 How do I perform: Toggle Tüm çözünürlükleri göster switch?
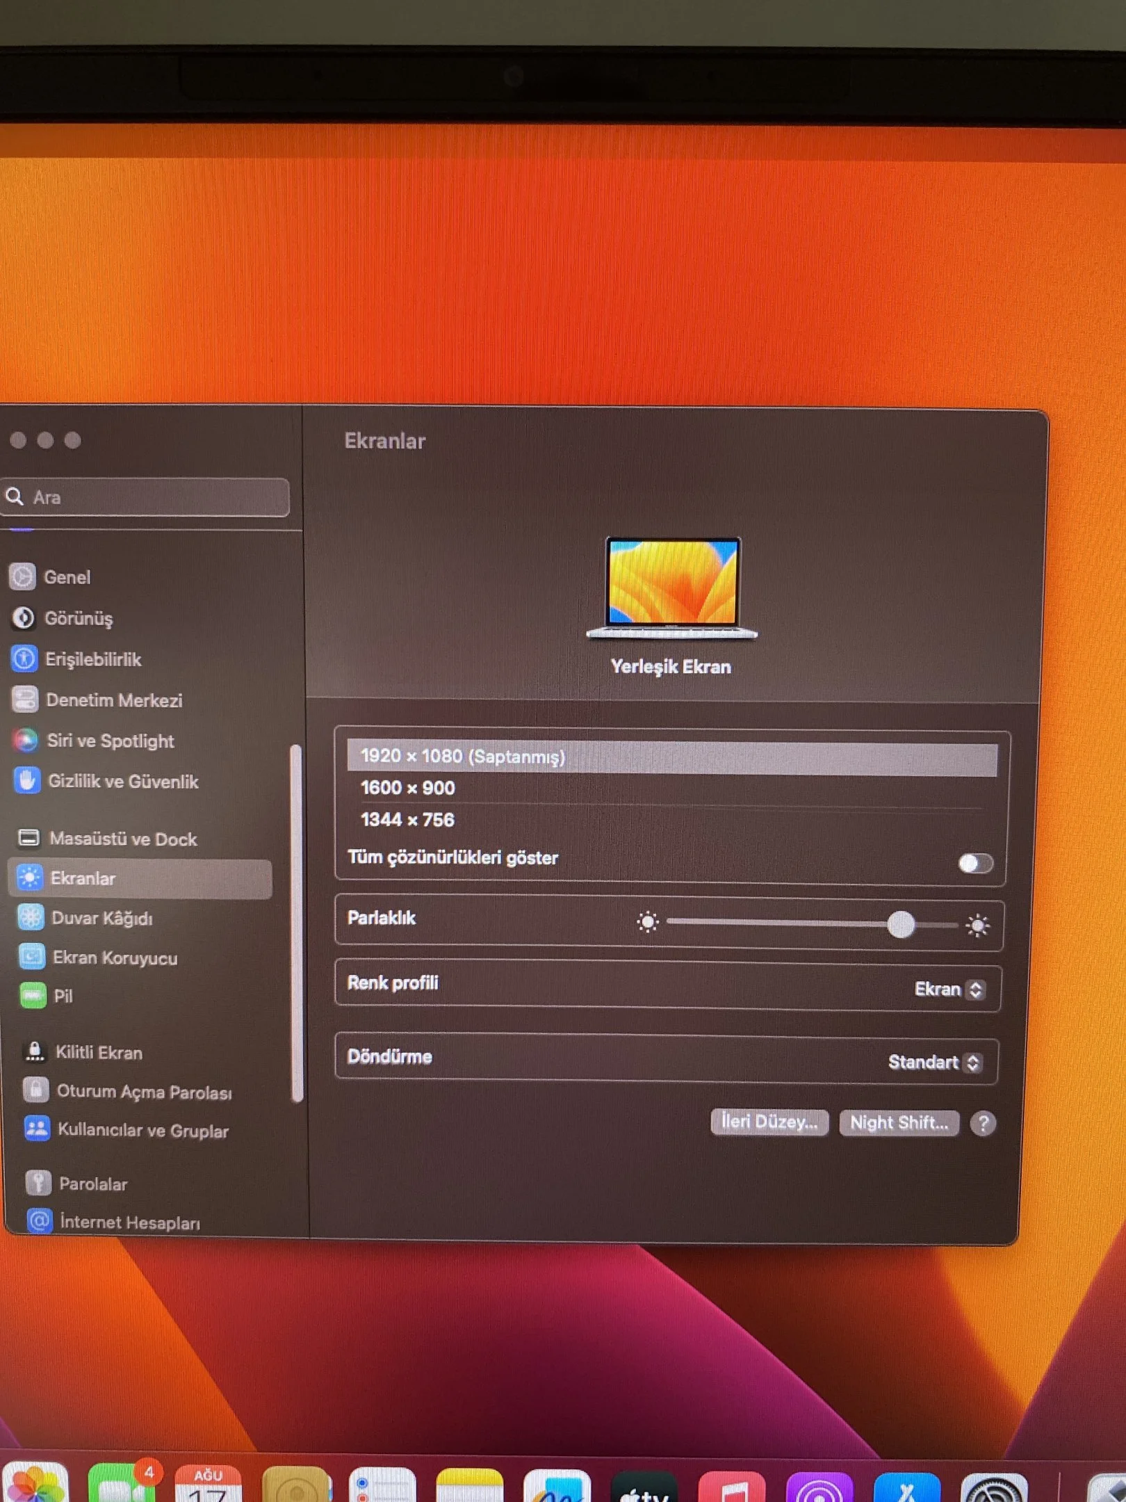975,863
